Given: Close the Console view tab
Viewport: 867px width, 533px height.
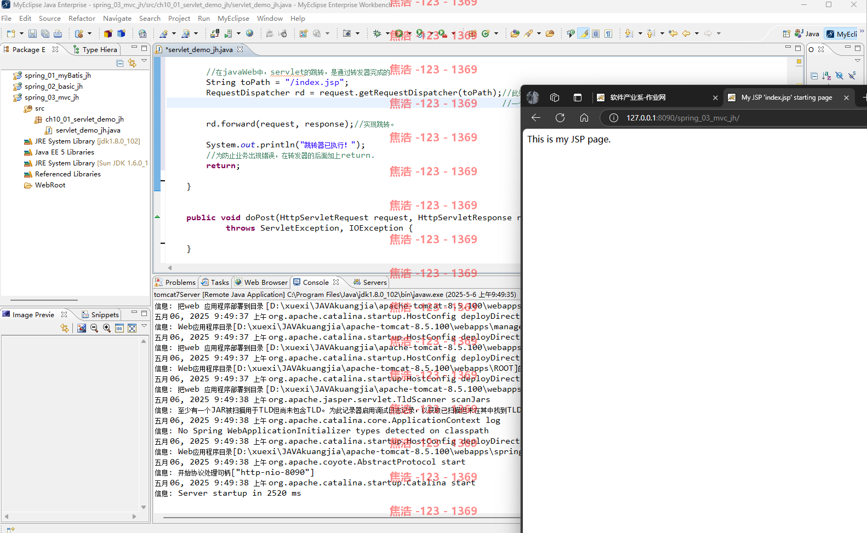Looking at the screenshot, I should tap(336, 282).
